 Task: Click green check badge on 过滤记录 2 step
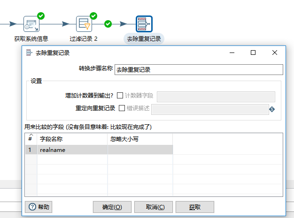(x=93, y=16)
